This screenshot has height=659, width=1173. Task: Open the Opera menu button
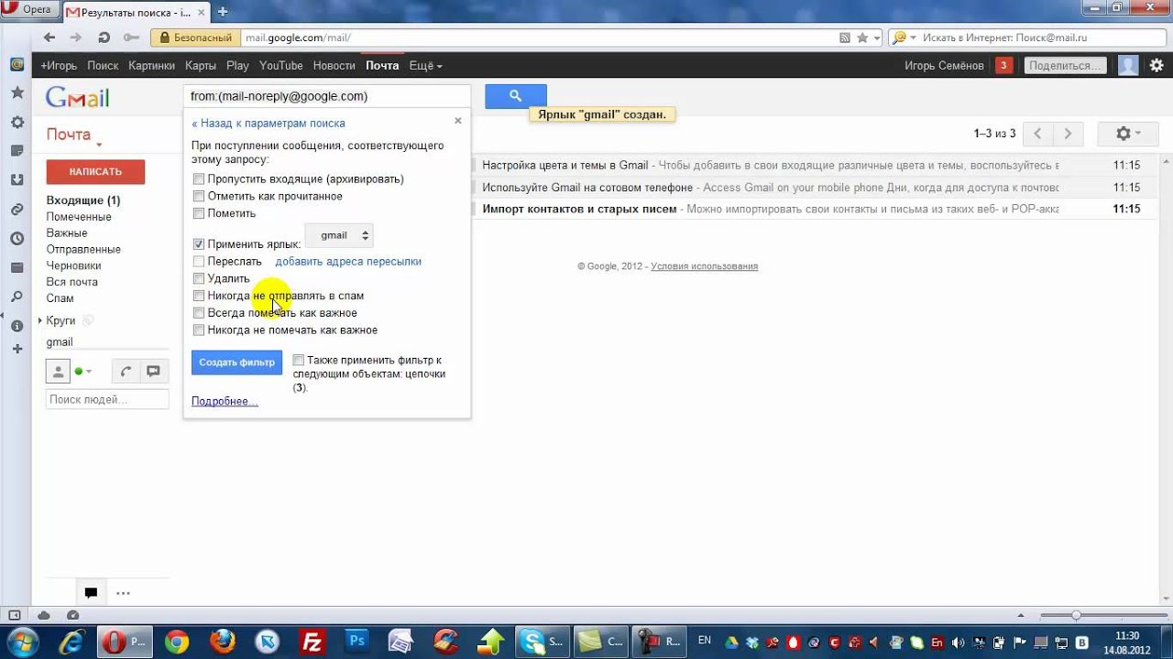pyautogui.click(x=29, y=9)
